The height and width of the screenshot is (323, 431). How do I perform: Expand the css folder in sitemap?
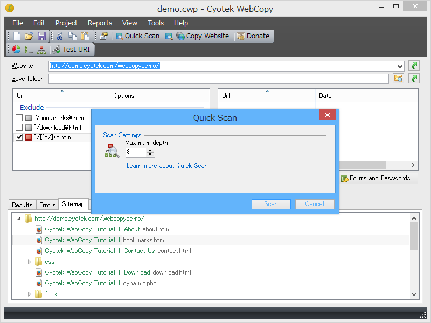point(29,262)
